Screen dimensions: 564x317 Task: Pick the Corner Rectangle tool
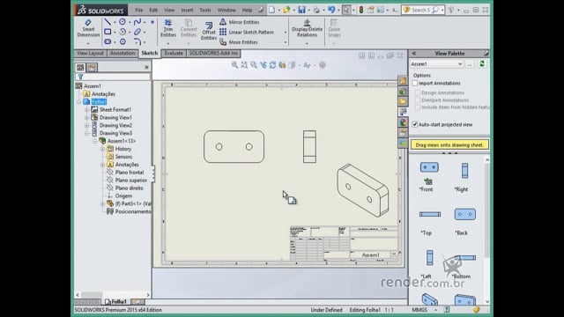click(108, 32)
